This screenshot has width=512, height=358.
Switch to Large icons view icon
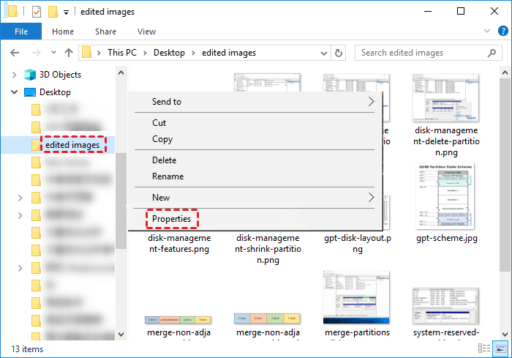[500, 348]
